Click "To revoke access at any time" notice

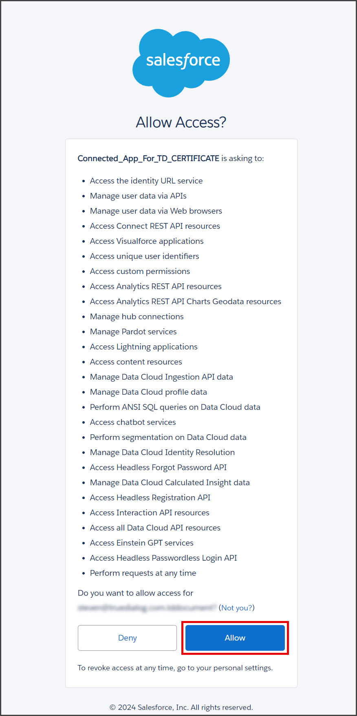click(175, 668)
